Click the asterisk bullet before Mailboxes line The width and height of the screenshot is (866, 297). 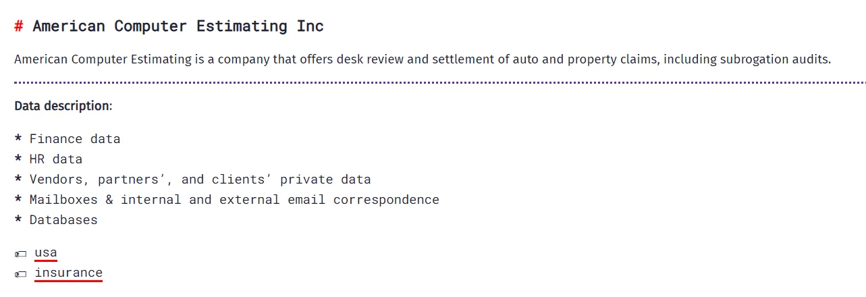[x=18, y=200]
